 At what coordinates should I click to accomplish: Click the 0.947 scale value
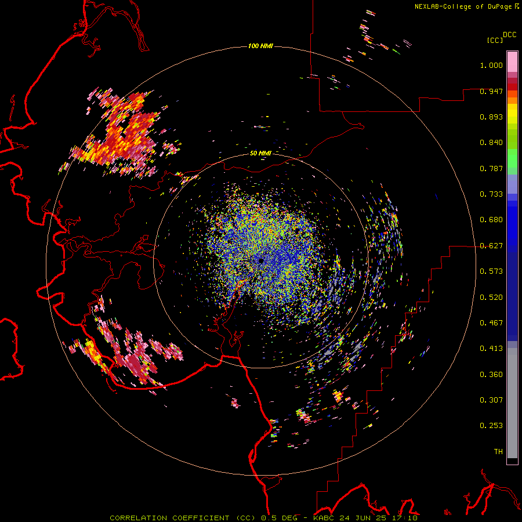pos(491,91)
